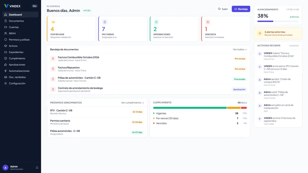
Task: Click the Aprobación status badge
Action: (x=239, y=89)
